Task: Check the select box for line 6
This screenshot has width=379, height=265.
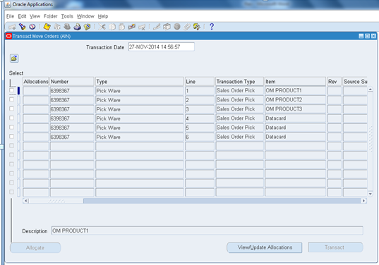Action: tap(11, 136)
